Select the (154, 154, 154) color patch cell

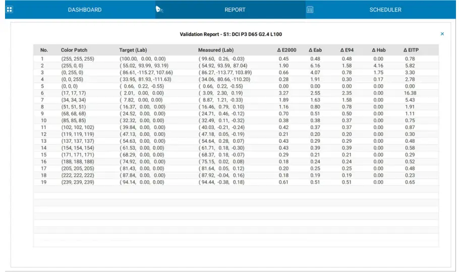pyautogui.click(x=78, y=148)
